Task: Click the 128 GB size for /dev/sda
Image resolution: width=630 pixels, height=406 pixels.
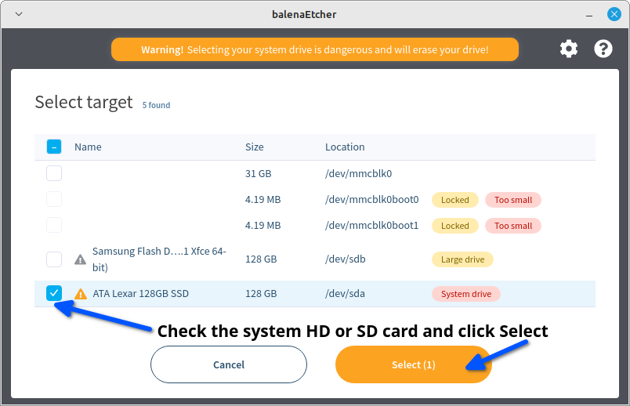Action: [261, 294]
